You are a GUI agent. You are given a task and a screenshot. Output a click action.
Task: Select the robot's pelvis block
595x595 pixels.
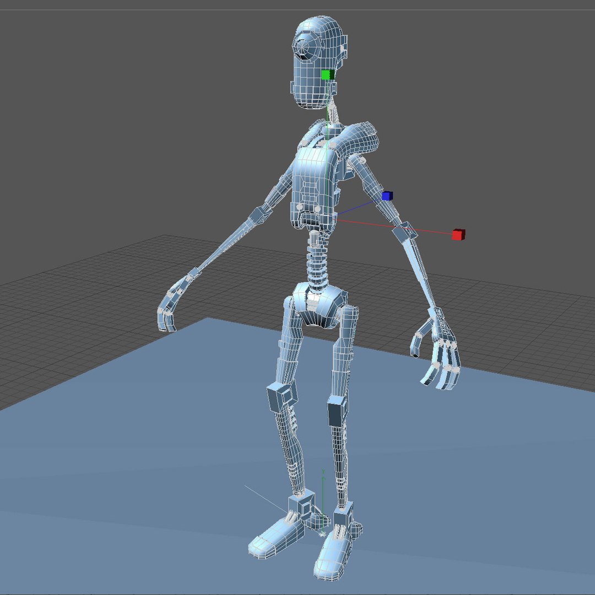320,304
